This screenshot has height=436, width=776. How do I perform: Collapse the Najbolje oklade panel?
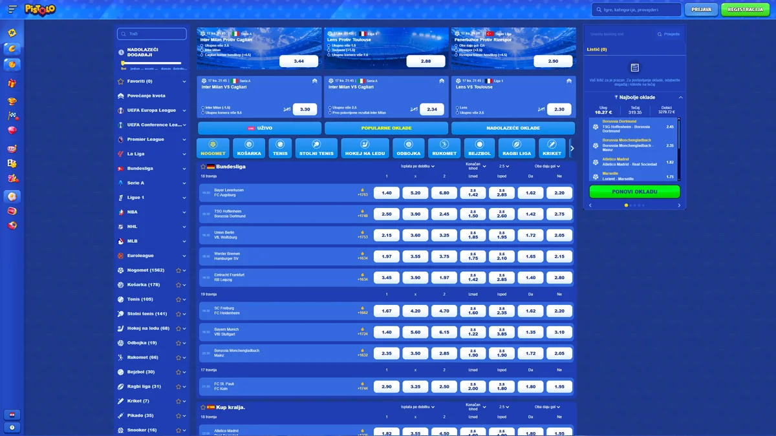[x=680, y=98]
